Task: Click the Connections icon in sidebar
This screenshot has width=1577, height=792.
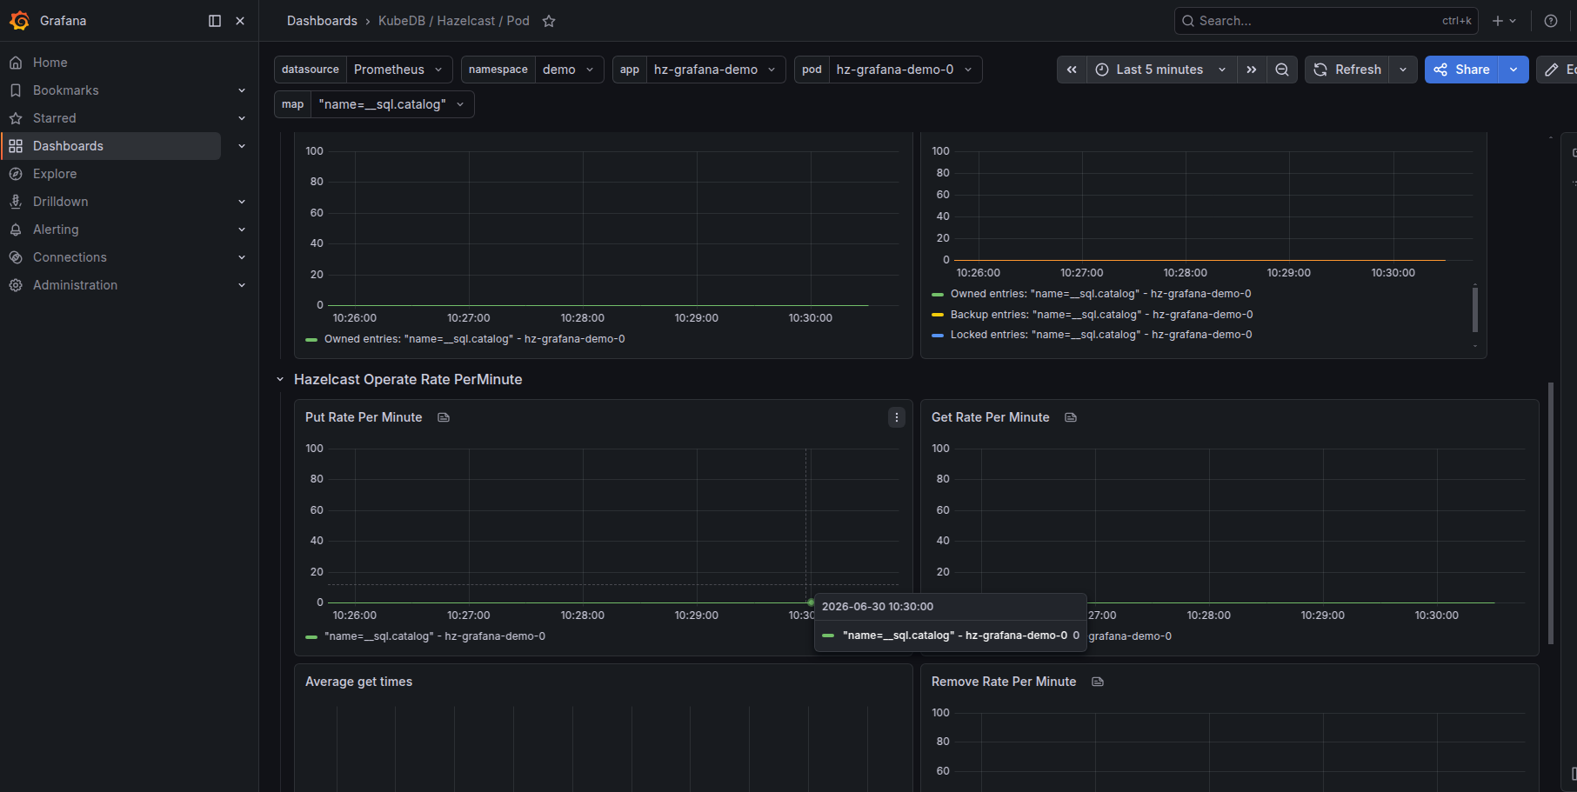Action: 16,257
